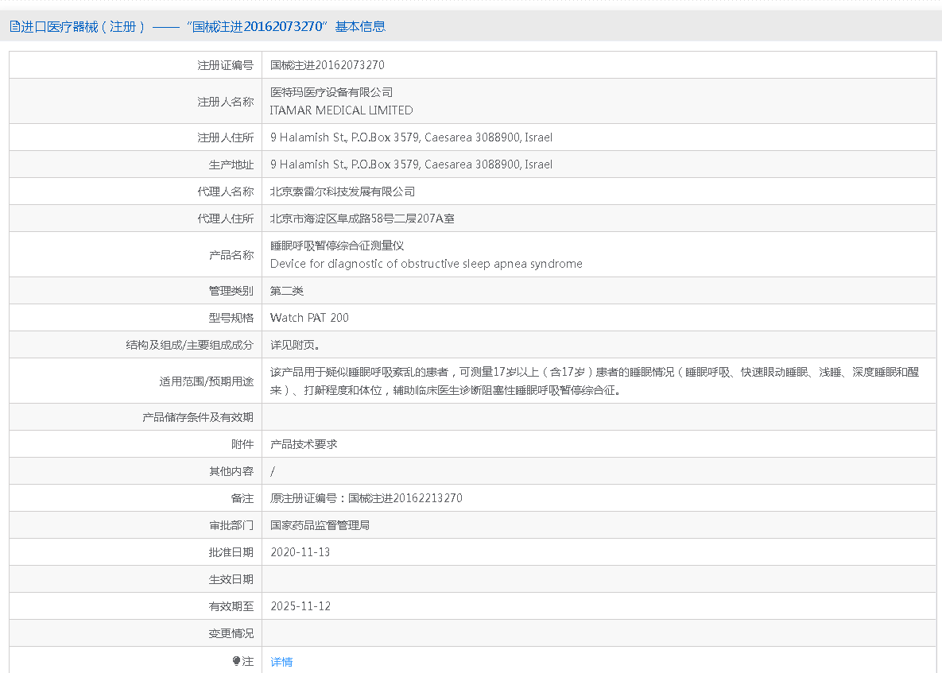Click registration number 国械注进20162073270 in the first row
Screen dimensions: 942x673
click(328, 65)
